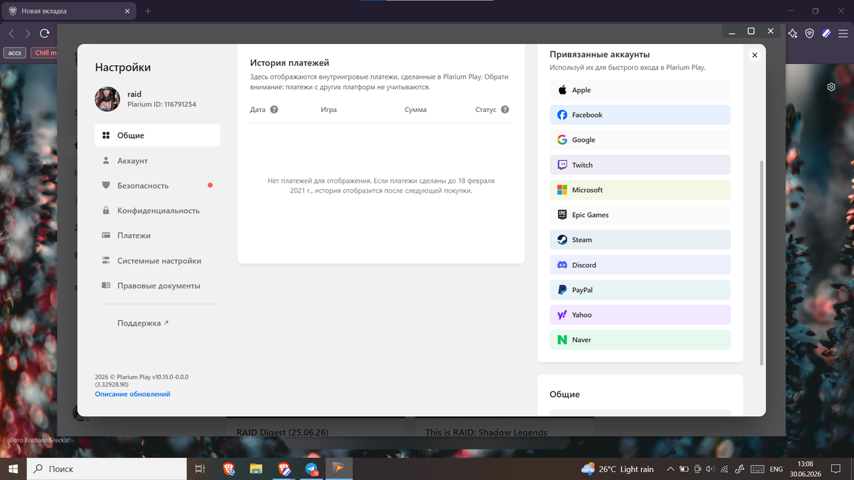Connect the Twitch account
The height and width of the screenshot is (480, 854).
tap(640, 165)
